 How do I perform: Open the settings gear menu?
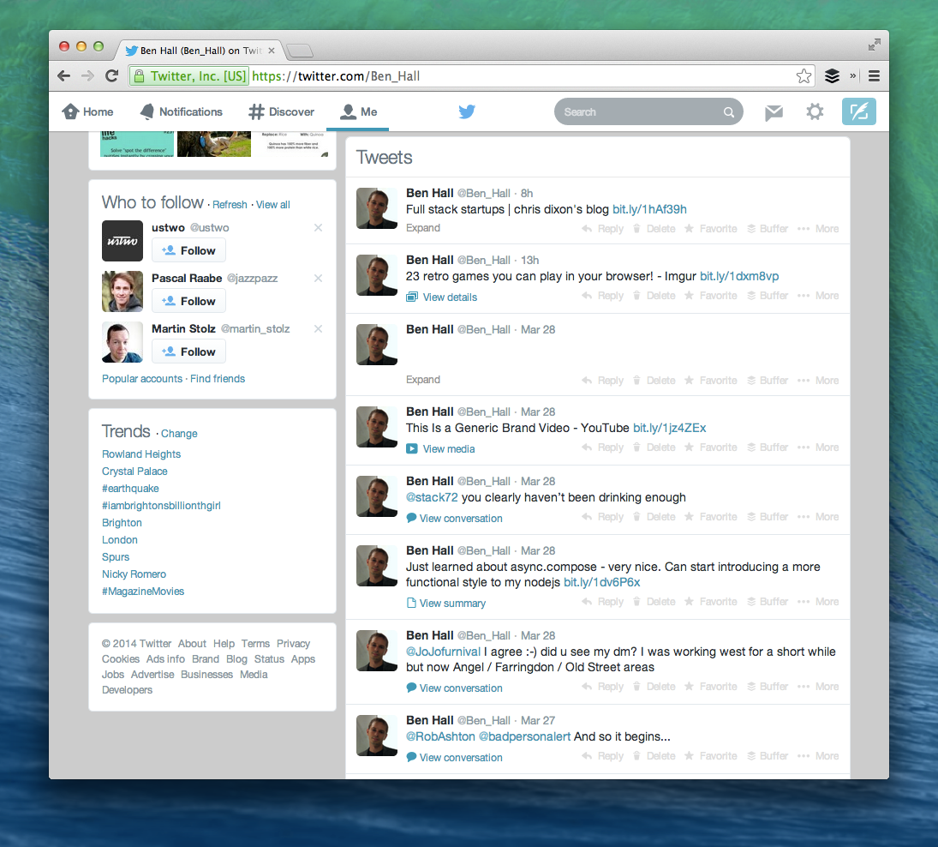815,111
